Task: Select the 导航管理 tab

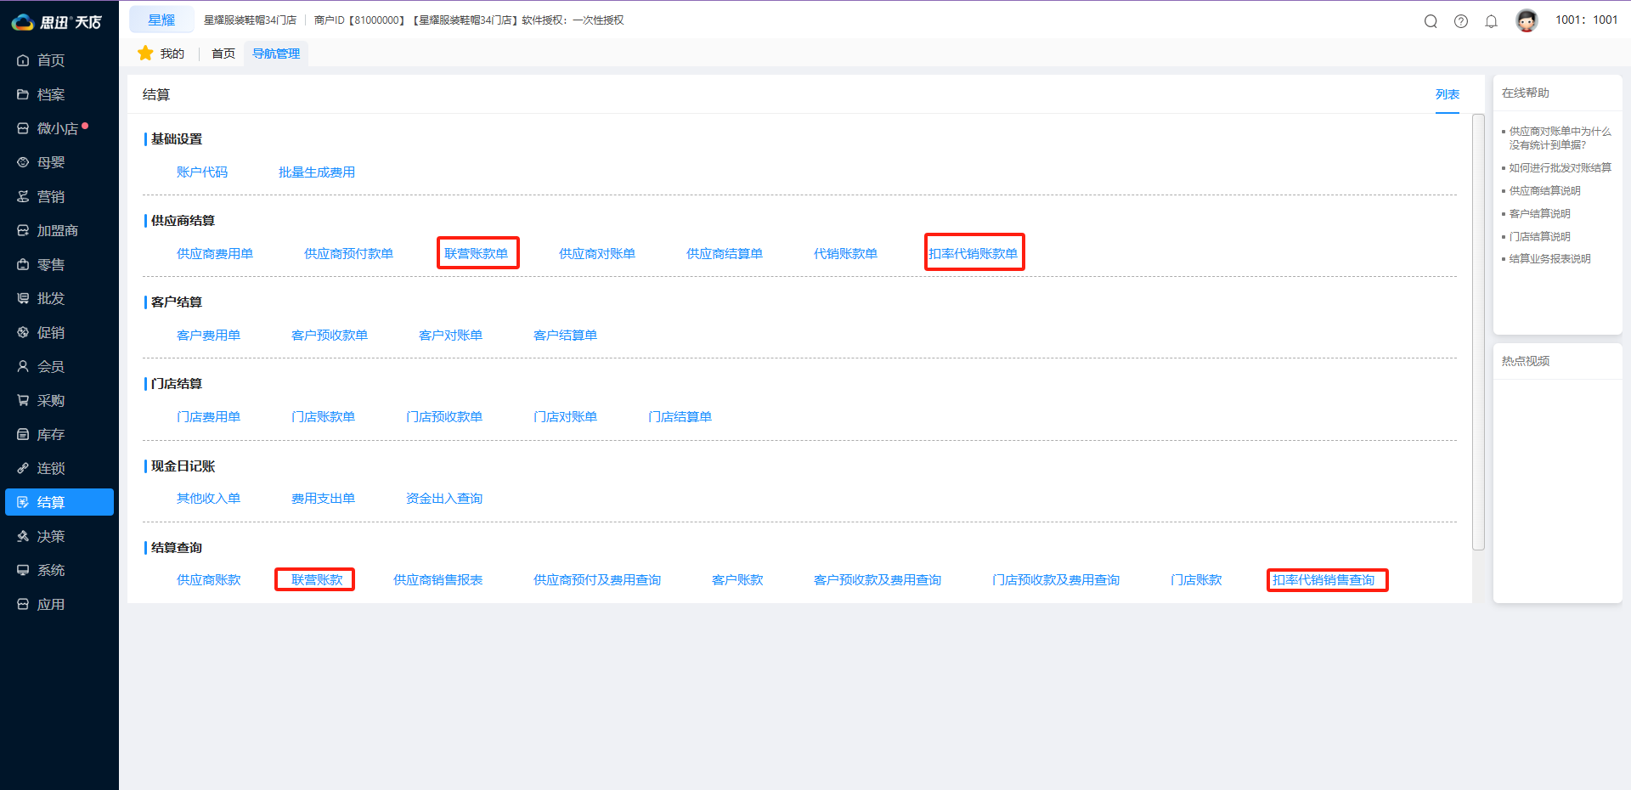Action: click(x=276, y=54)
